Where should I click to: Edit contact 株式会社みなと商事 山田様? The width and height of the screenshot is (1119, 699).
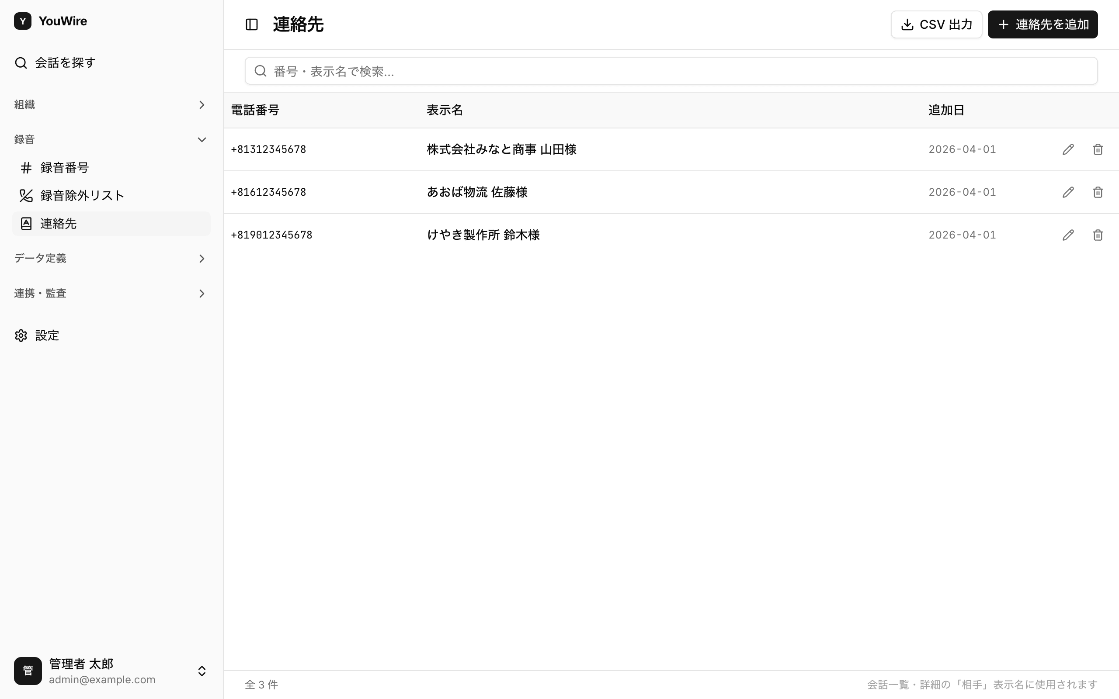(1068, 149)
